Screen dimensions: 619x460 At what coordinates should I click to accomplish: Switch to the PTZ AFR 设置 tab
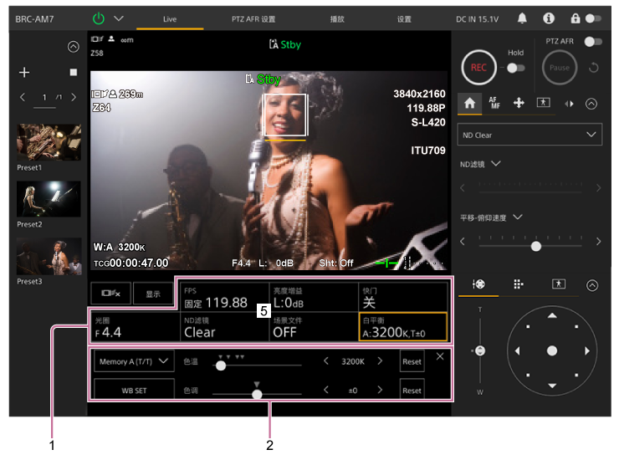point(253,18)
